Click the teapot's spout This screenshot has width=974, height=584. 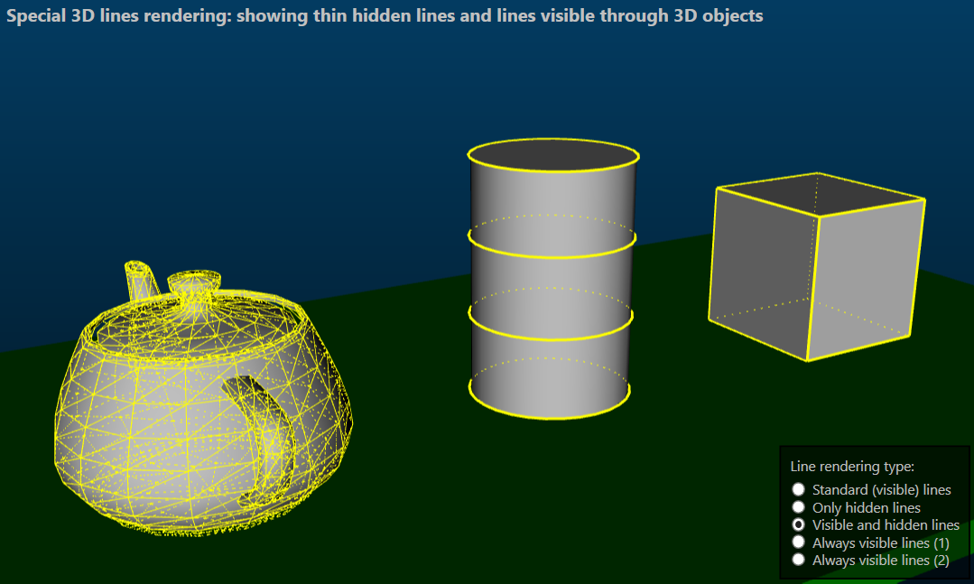(141, 280)
